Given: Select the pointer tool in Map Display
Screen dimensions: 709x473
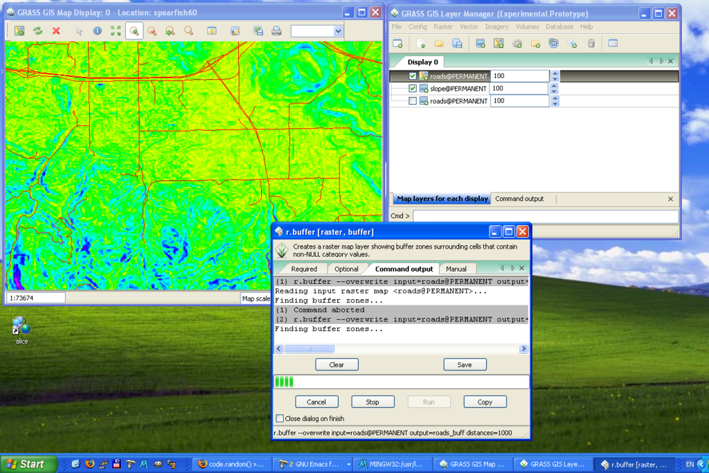Looking at the screenshot, I should [80, 30].
